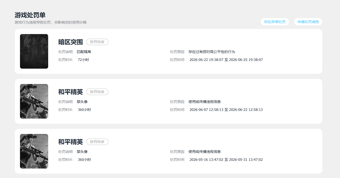The width and height of the screenshot is (340, 178).
Task: Click 360小时 in the 2026-05-16 card
Action: click(85, 160)
